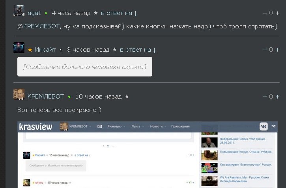Screen dimensions: 286x188
Task: Downvote Инсайт's hidden comment with the minus
Action: [265, 50]
